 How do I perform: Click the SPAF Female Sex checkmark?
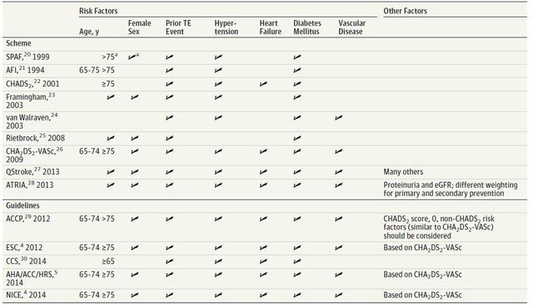point(132,57)
